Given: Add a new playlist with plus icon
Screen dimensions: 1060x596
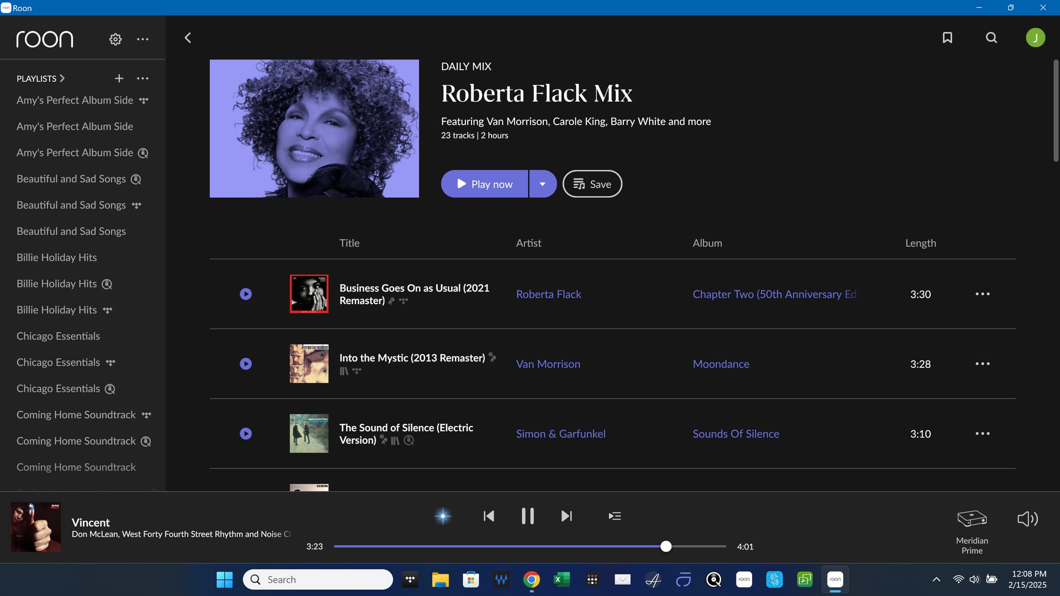Looking at the screenshot, I should coord(119,78).
